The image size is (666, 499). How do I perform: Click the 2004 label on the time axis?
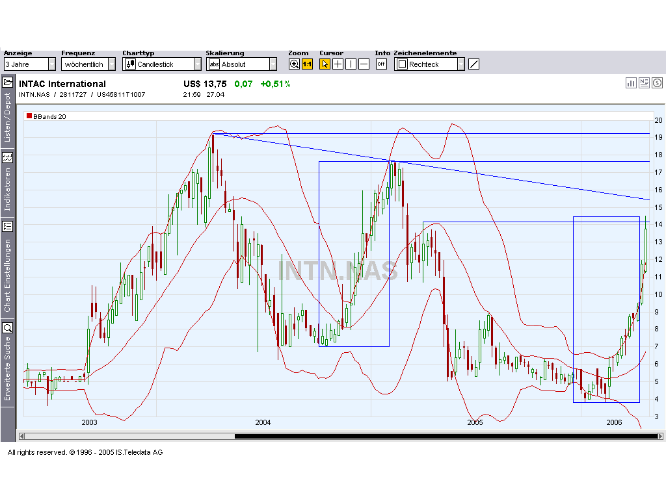tap(263, 422)
